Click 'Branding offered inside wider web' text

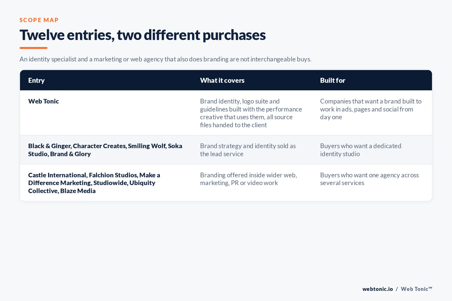[x=248, y=179]
